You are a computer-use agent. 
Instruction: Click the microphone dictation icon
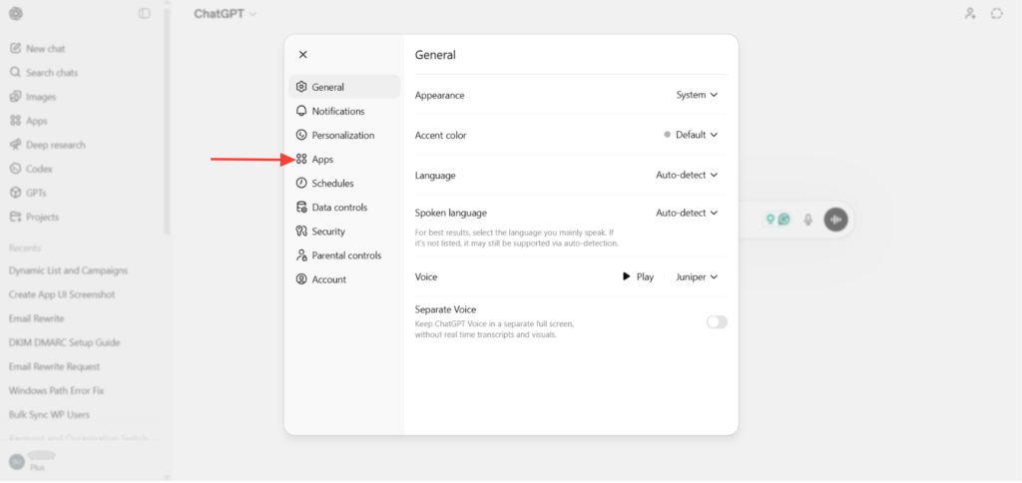[808, 220]
